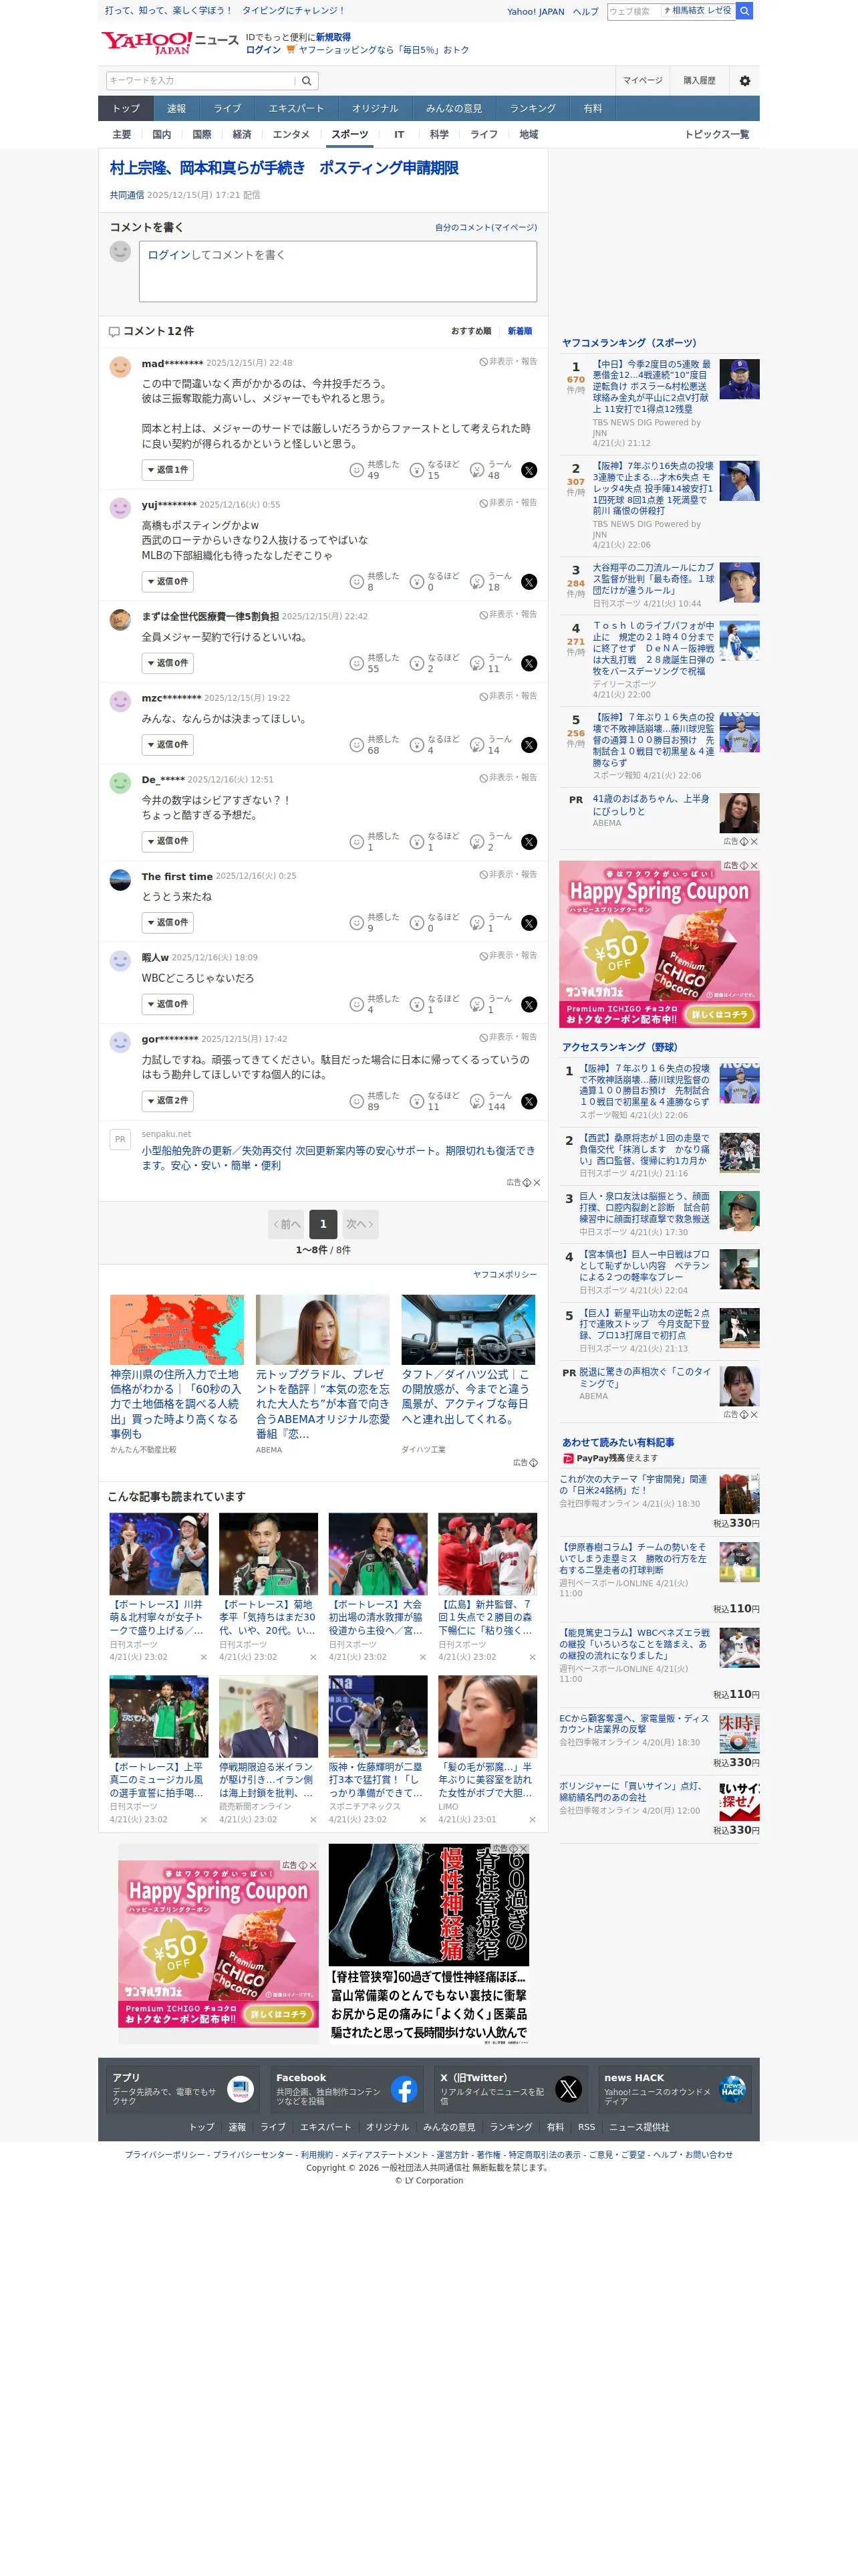The width and height of the screenshot is (858, 2576).
Task: Expand 返信2件 under gor******** comment
Action: (x=168, y=1101)
